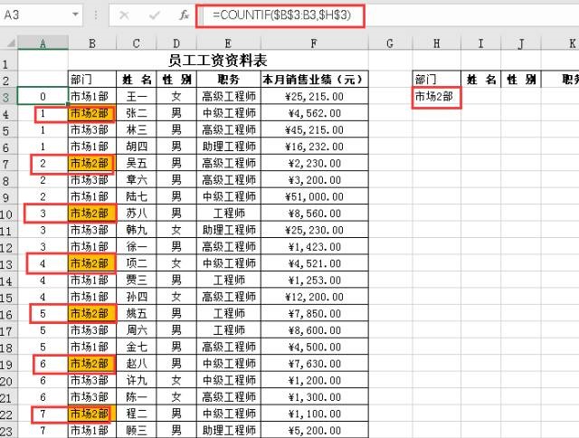Click highlighted 市场2部 cell in row 13
This screenshot has height=438, width=579.
click(x=92, y=263)
